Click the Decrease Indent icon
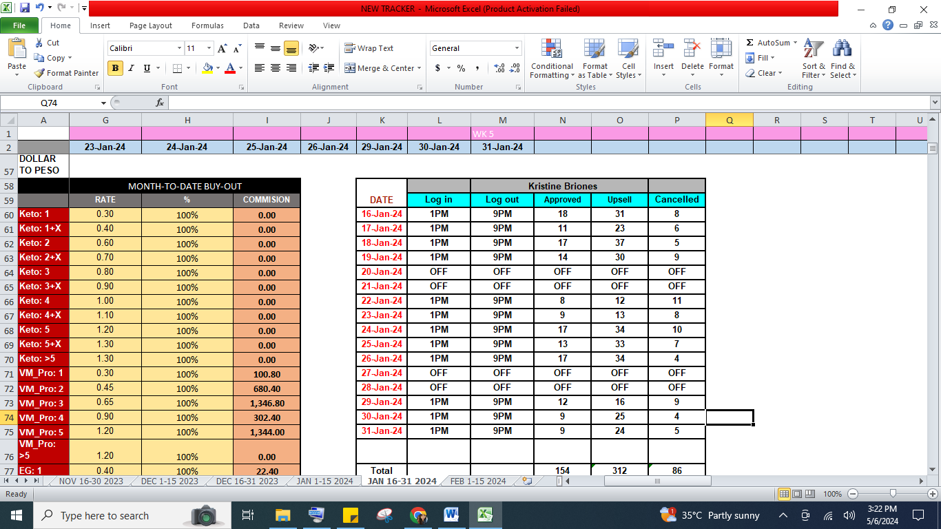941x529 pixels. [314, 68]
